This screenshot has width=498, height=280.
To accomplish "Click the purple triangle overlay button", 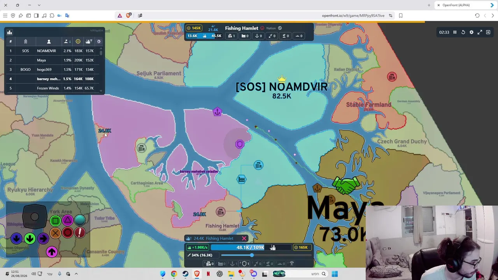I will tap(68, 220).
